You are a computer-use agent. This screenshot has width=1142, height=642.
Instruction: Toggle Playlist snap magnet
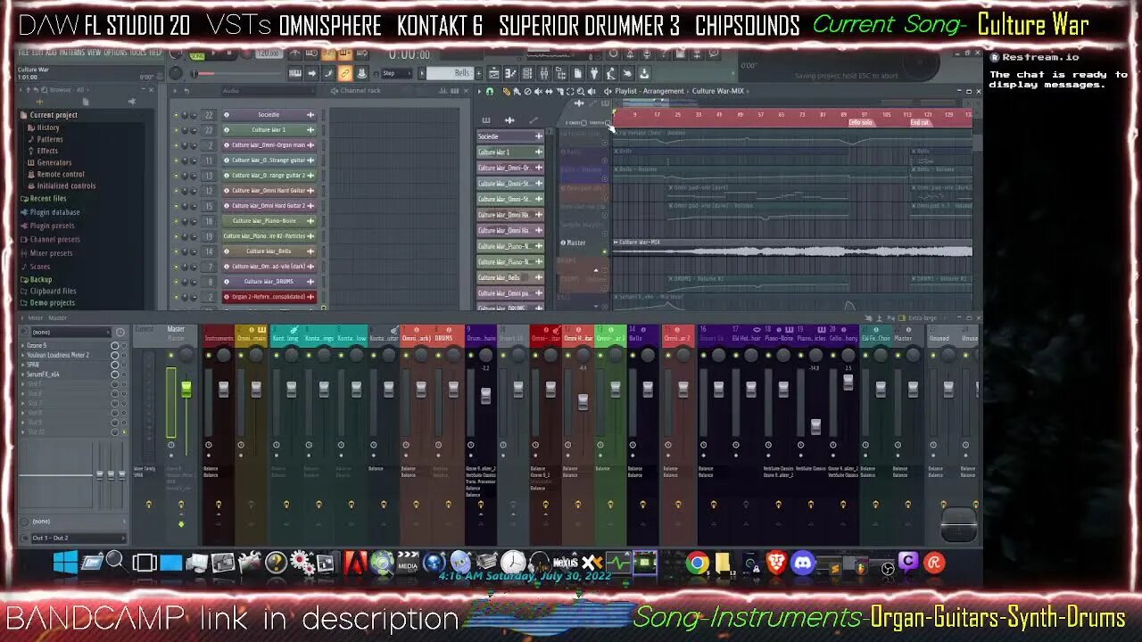[x=490, y=91]
